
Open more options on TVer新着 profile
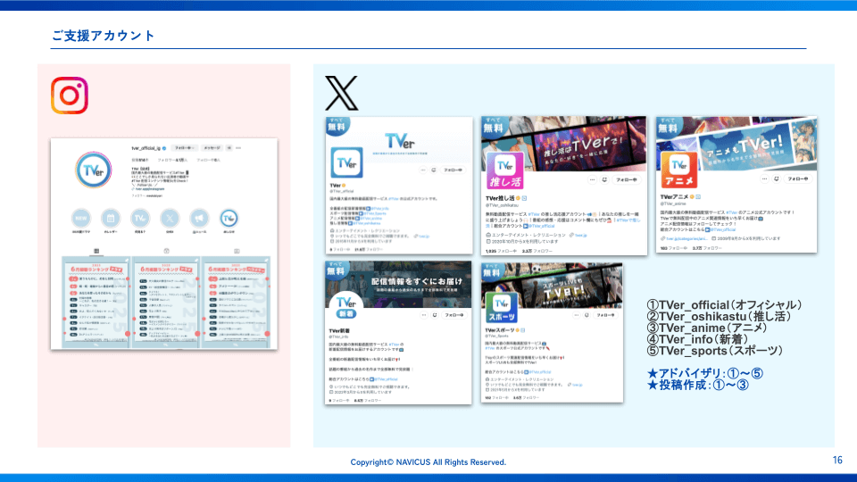pyautogui.click(x=423, y=315)
